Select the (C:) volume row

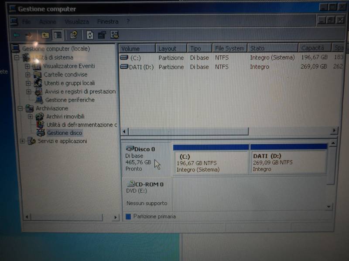[231, 58]
